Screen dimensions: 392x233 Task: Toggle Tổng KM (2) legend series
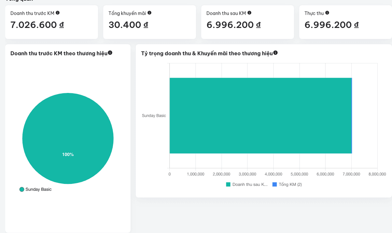287,185
